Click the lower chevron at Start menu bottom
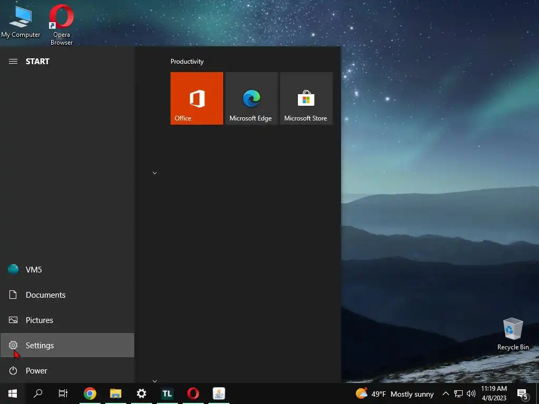Screen dimensions: 539x404 tap(155, 381)
